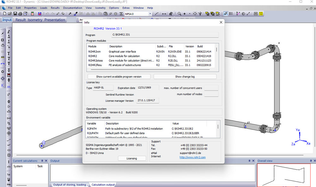This screenshot has height=187, width=316.
Task: Click Show current available program version button
Action: pos(119,77)
